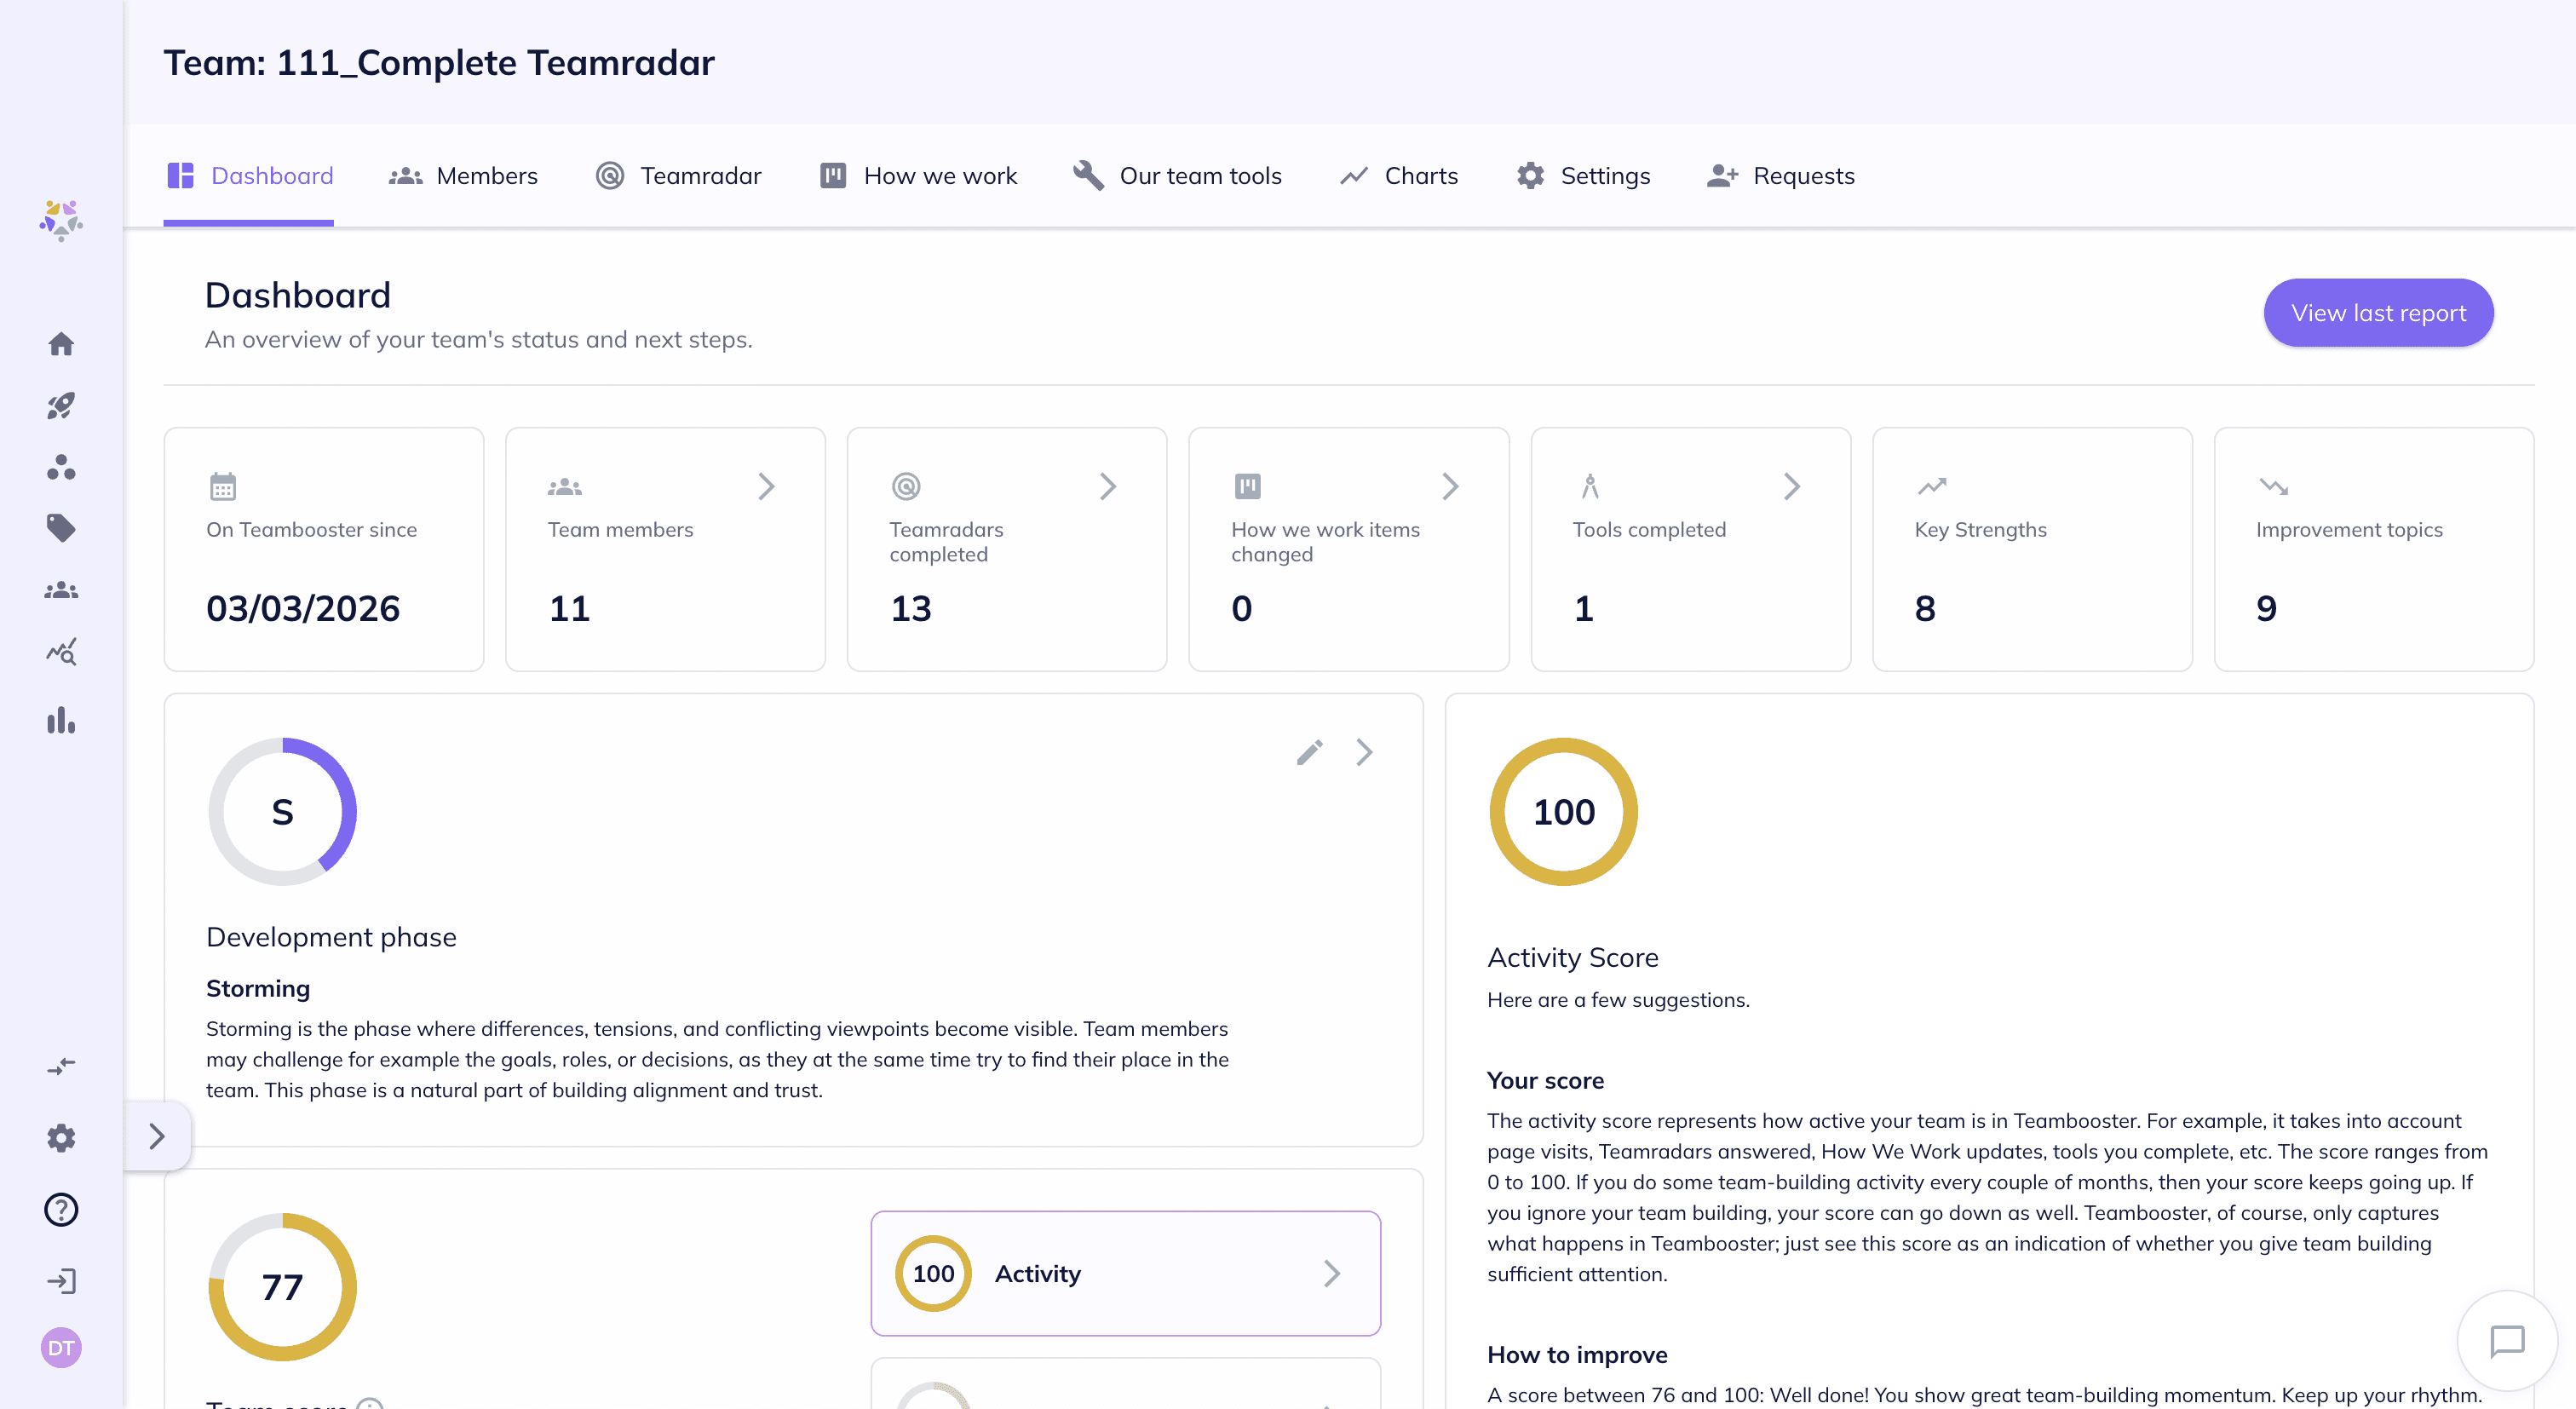Image resolution: width=2576 pixels, height=1409 pixels.
Task: Open the settings gear in sidebar
Action: [61, 1138]
